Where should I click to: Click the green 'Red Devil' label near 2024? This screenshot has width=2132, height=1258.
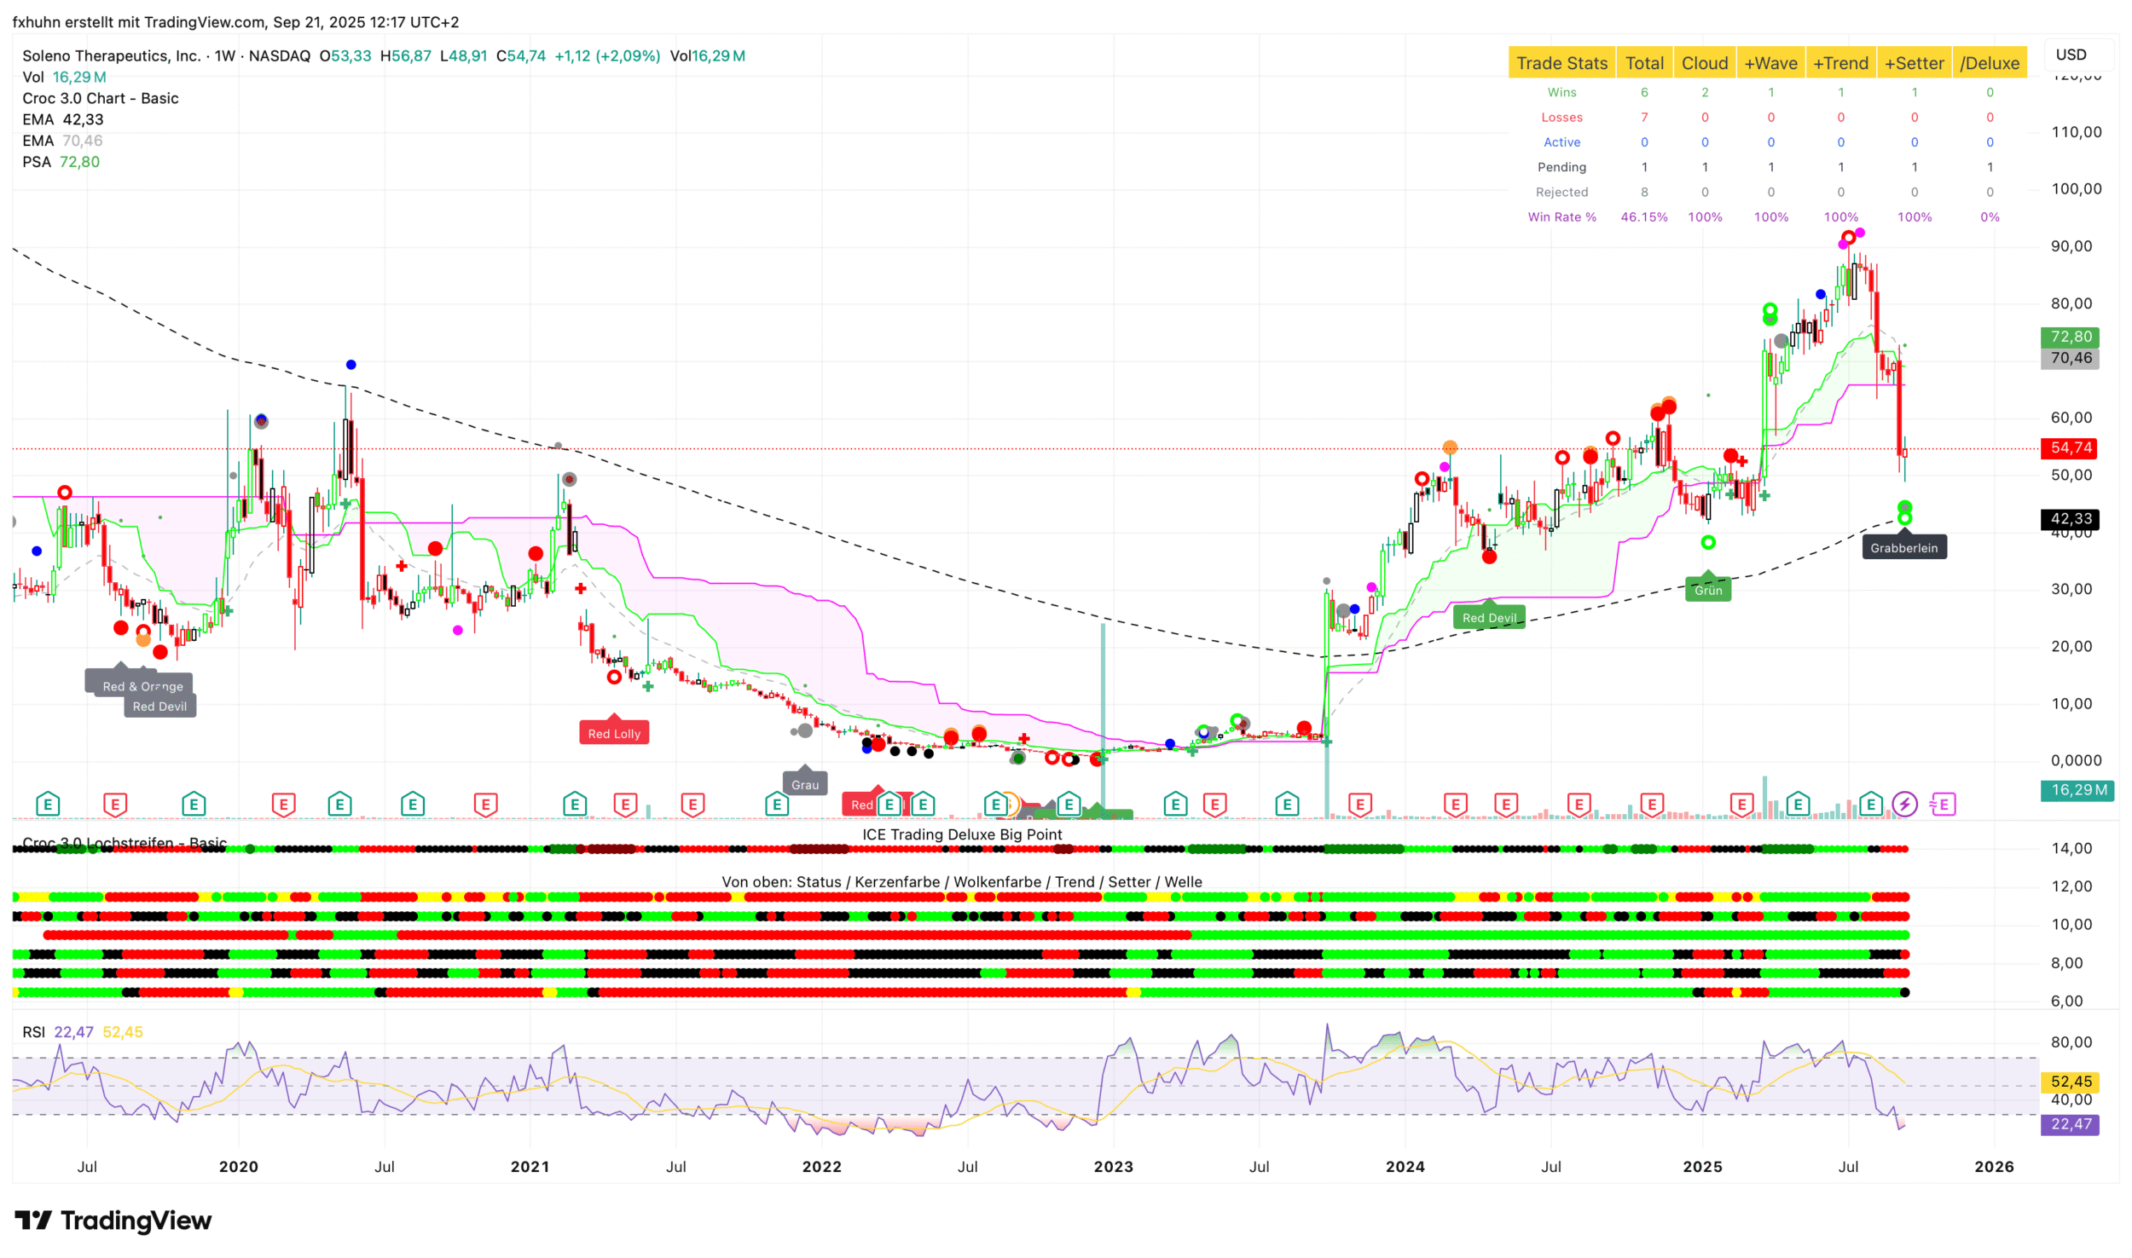click(x=1489, y=618)
